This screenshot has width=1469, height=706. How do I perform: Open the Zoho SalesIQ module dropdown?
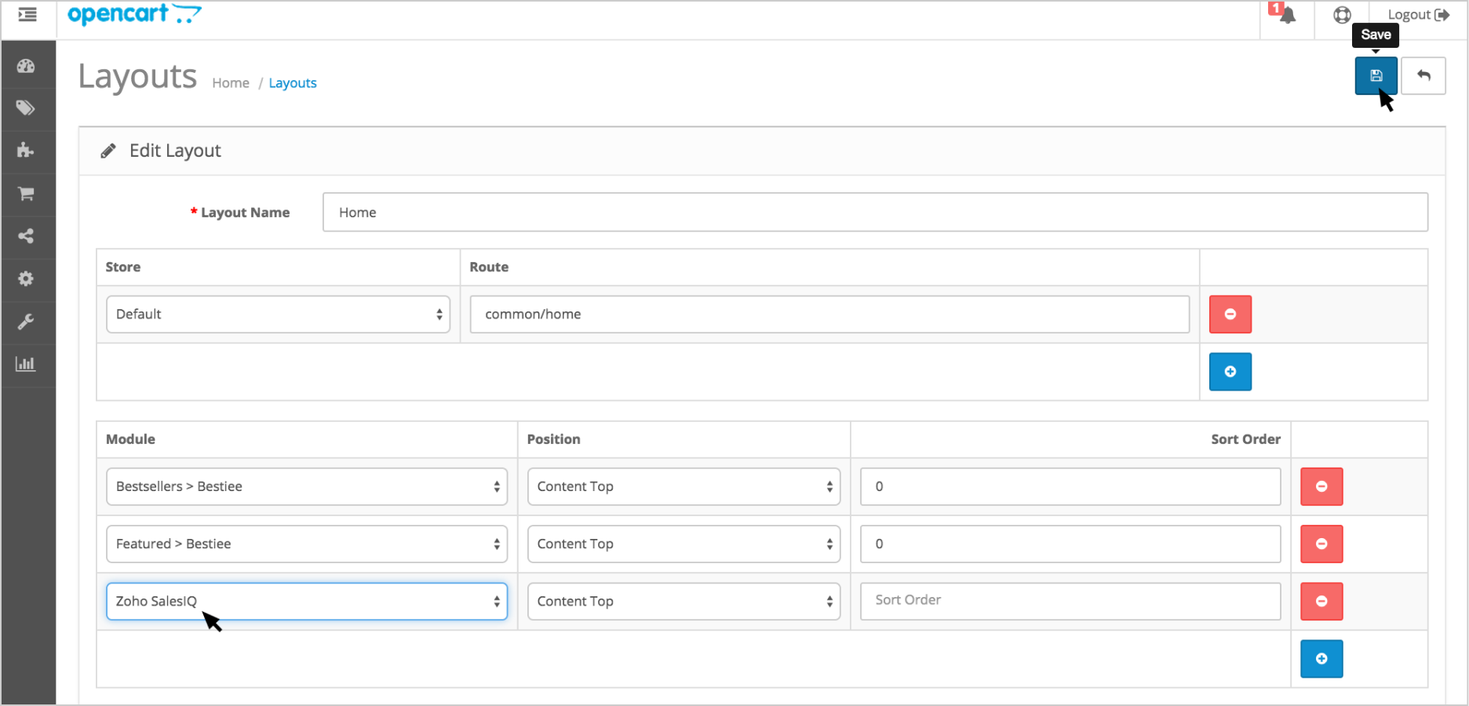point(307,602)
